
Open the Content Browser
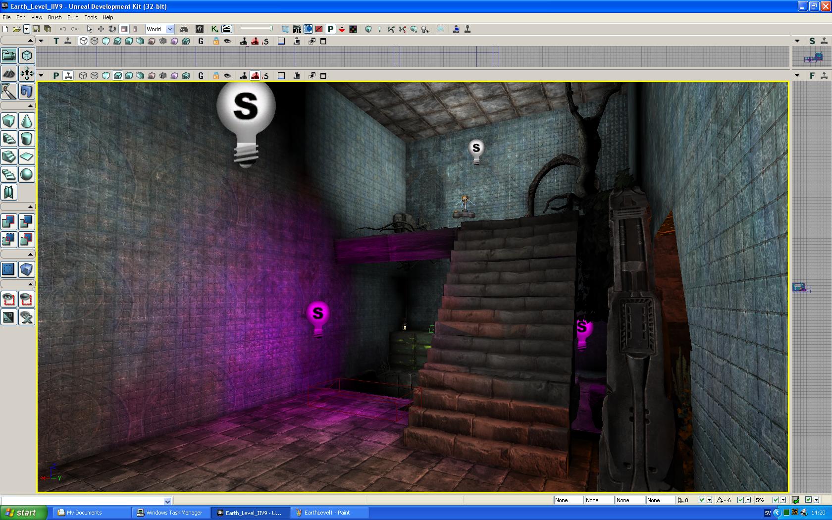coord(200,29)
